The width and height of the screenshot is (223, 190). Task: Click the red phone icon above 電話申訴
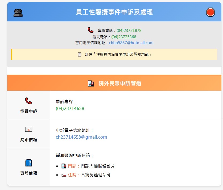(x=28, y=101)
